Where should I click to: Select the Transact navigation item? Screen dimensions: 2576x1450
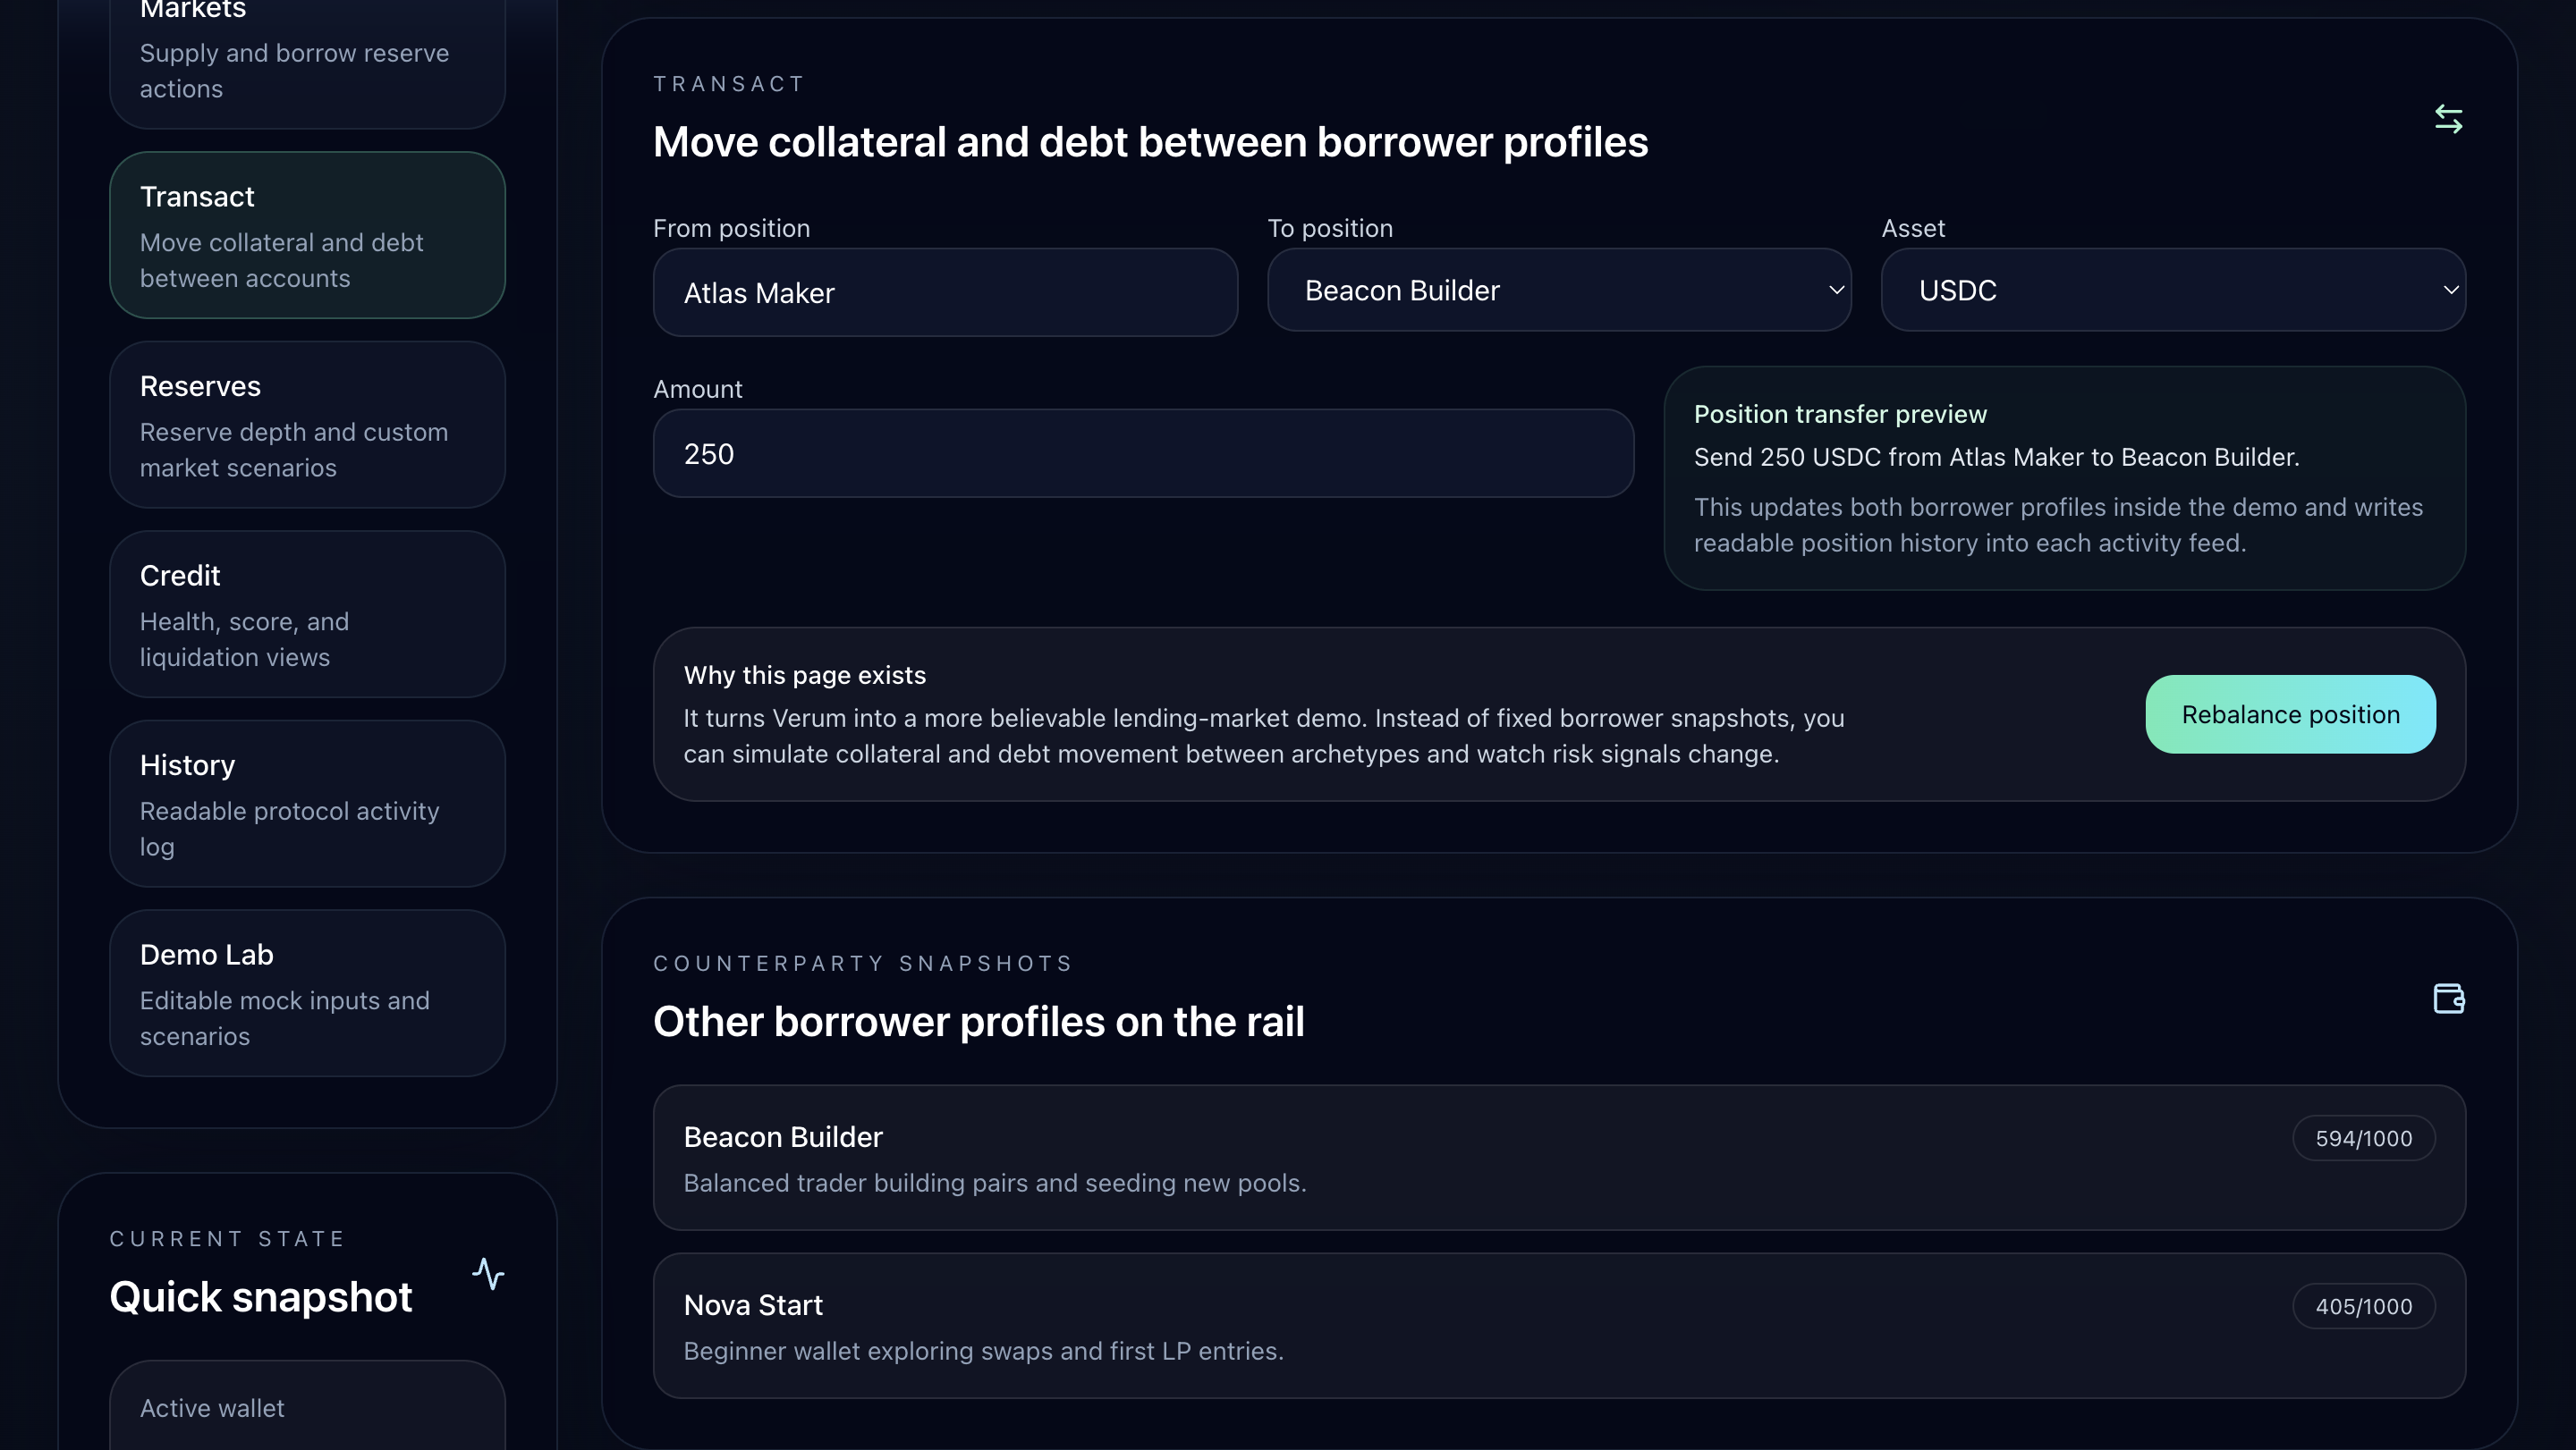(x=307, y=236)
